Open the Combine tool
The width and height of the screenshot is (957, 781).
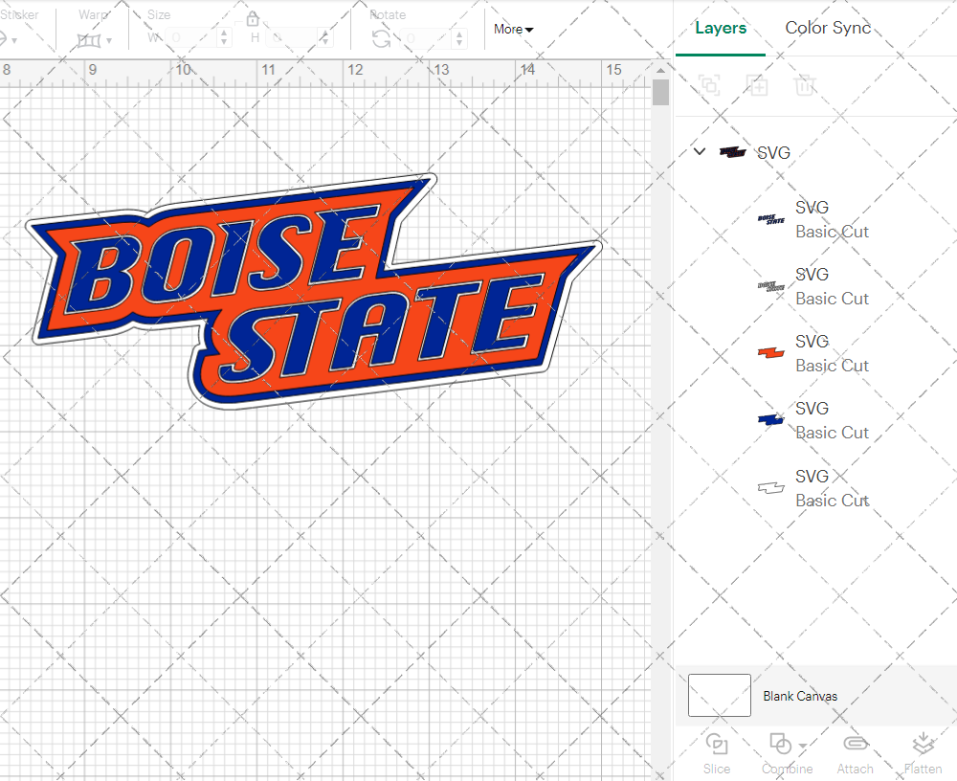tap(781, 752)
